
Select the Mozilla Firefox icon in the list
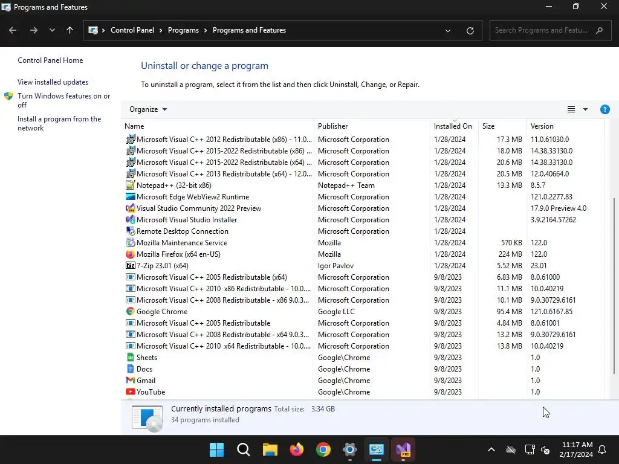[x=131, y=254]
